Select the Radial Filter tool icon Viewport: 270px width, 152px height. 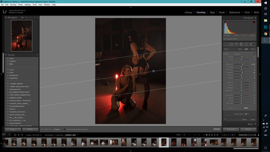pyautogui.click(x=246, y=44)
